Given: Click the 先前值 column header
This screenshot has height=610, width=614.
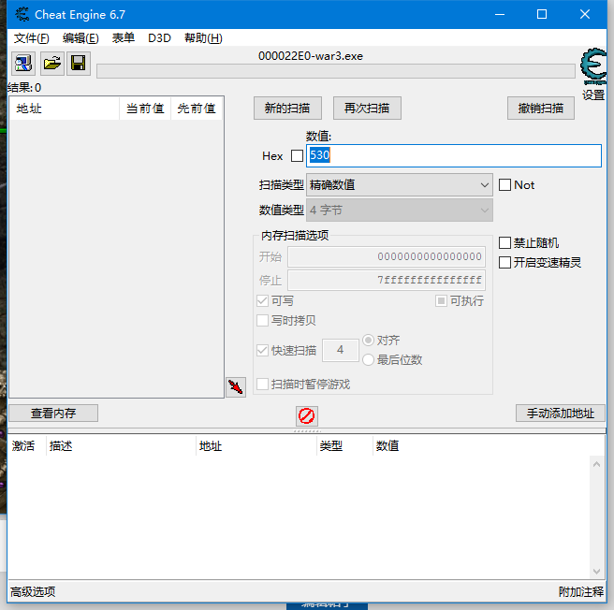Looking at the screenshot, I should pyautogui.click(x=197, y=109).
